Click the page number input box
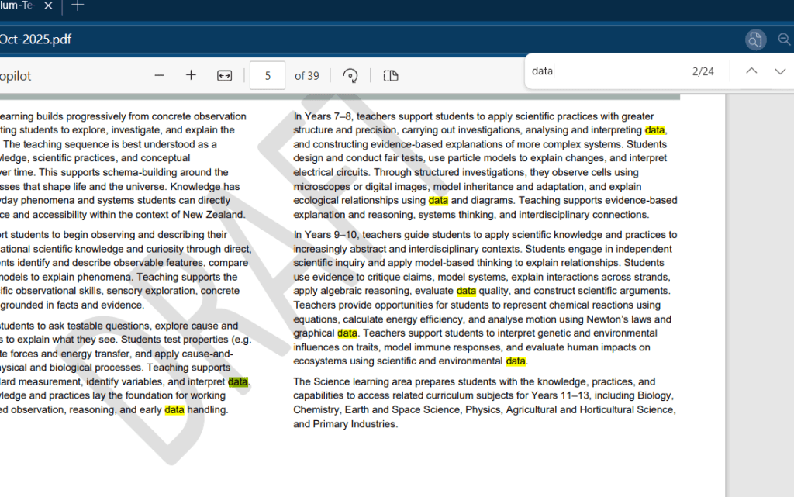This screenshot has width=794, height=497. (x=268, y=75)
